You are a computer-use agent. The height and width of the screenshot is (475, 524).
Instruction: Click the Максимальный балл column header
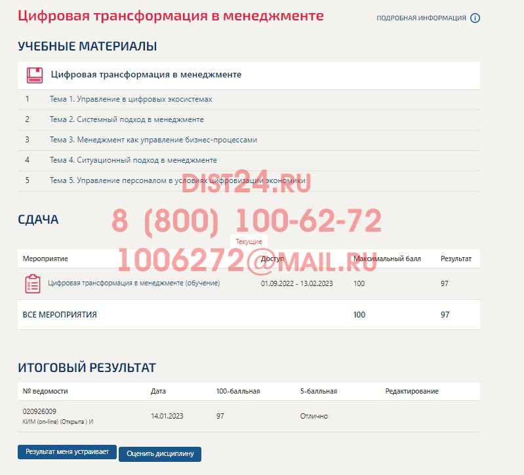pyautogui.click(x=387, y=258)
